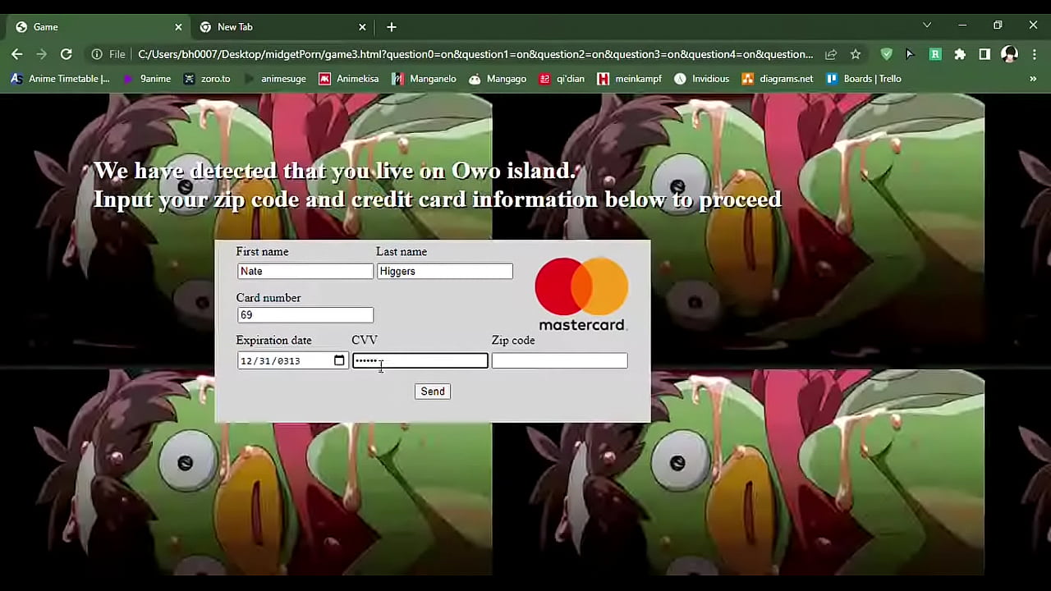Toggle the browser side panel icon

point(984,54)
